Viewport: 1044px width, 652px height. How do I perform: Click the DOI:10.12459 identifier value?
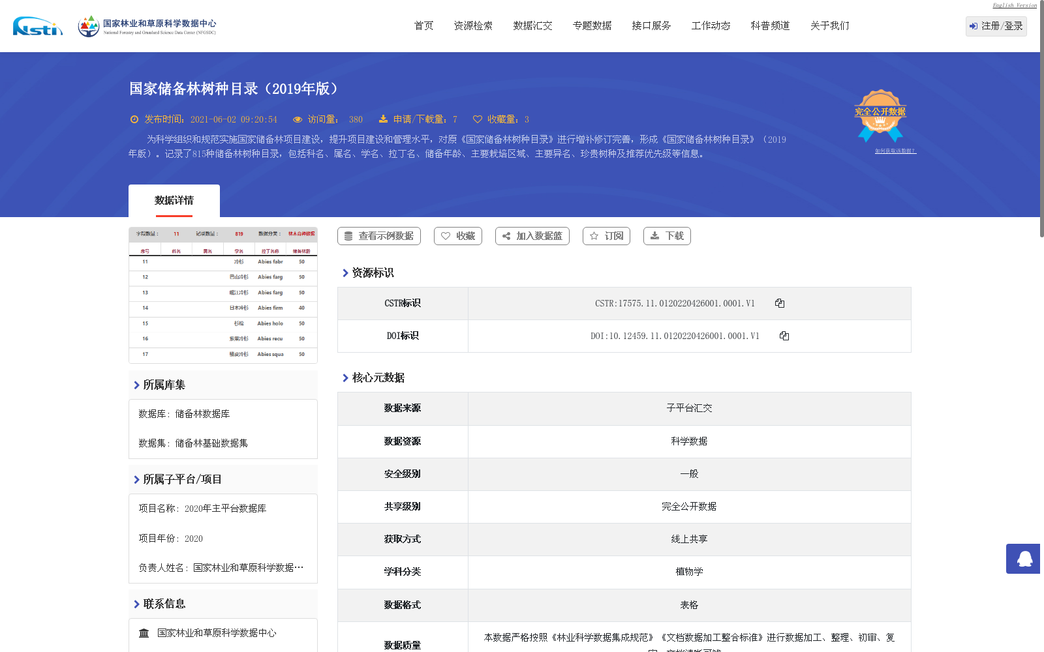[x=675, y=336]
